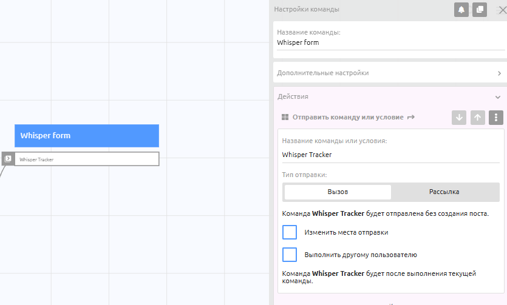Click the duplicate command icon
Image resolution: width=507 pixels, height=305 pixels.
coord(480,10)
